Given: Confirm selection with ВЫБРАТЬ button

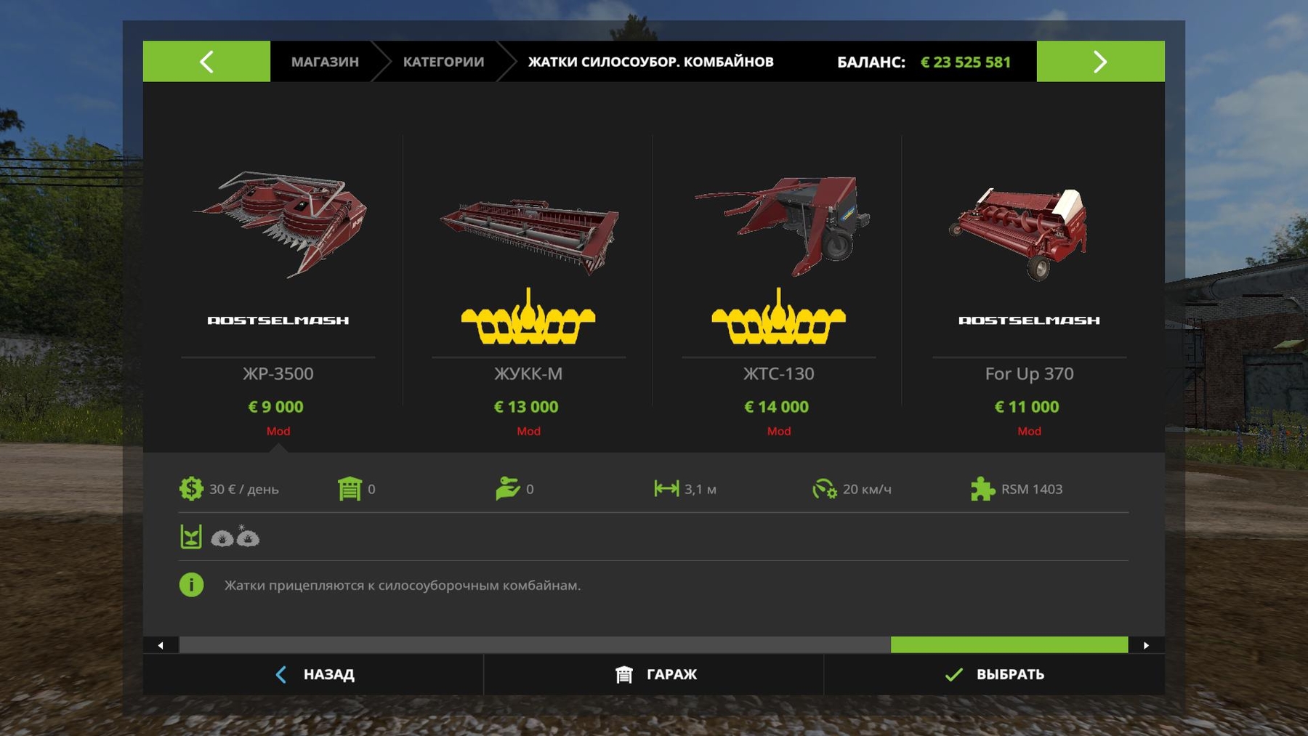Looking at the screenshot, I should tap(995, 674).
